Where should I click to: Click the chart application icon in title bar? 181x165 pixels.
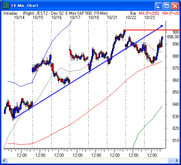point(6,5)
